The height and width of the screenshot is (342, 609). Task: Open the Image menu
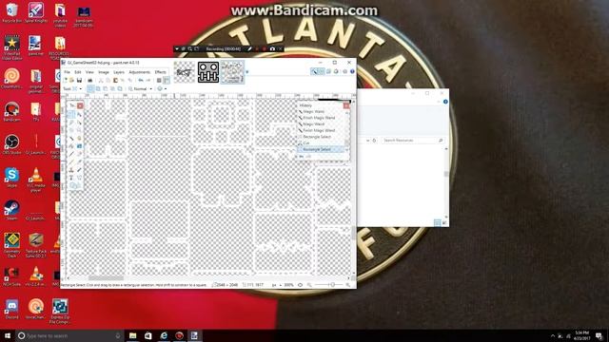tap(104, 72)
